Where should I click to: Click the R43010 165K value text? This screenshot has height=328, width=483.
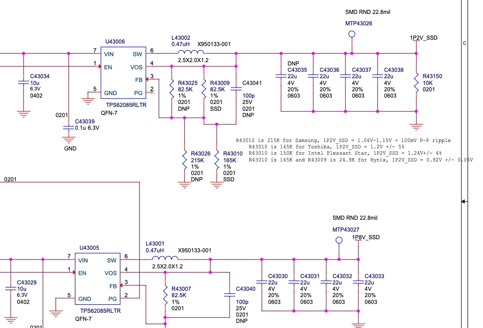(230, 161)
